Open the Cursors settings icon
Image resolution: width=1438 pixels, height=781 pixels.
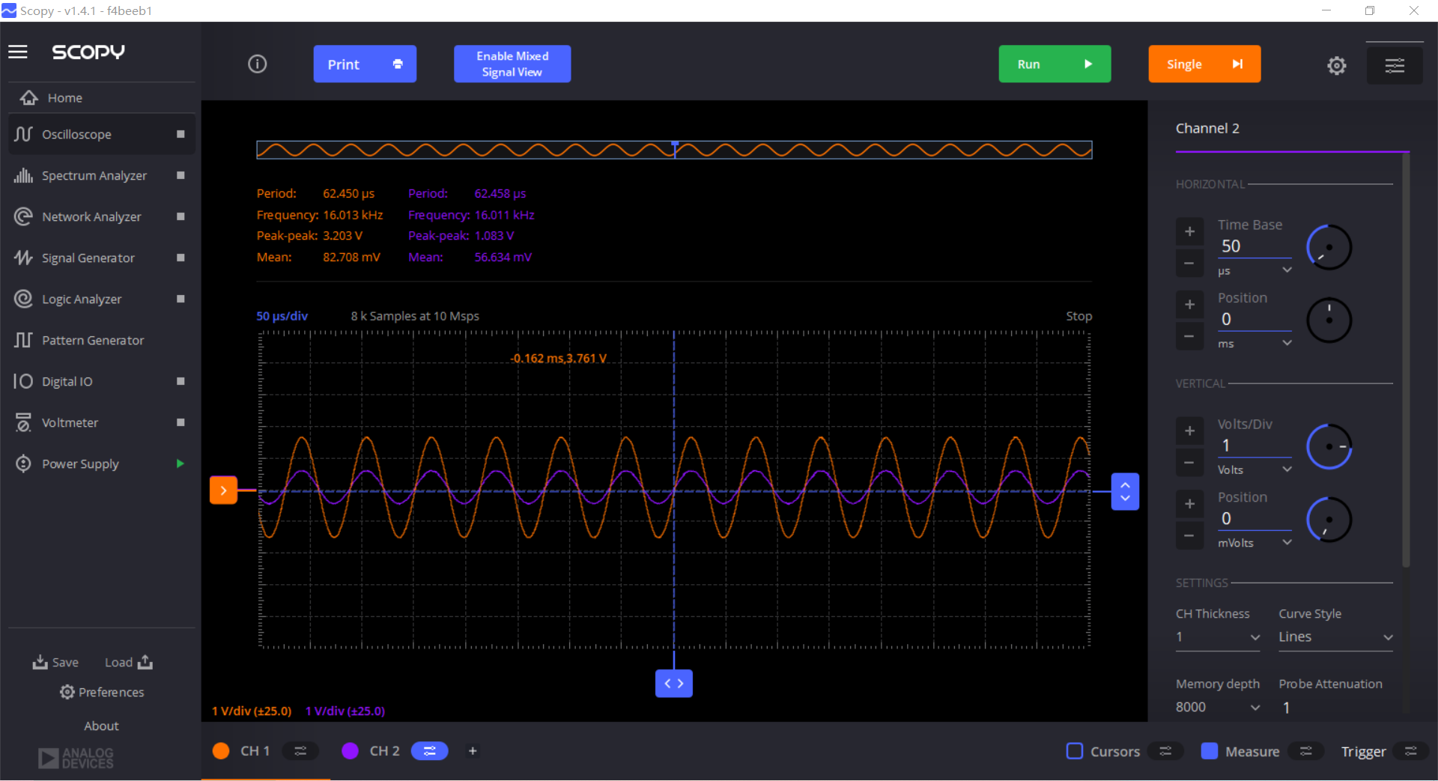coord(1165,751)
